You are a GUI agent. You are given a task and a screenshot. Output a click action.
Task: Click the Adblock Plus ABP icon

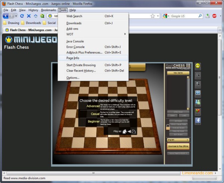click(214, 16)
